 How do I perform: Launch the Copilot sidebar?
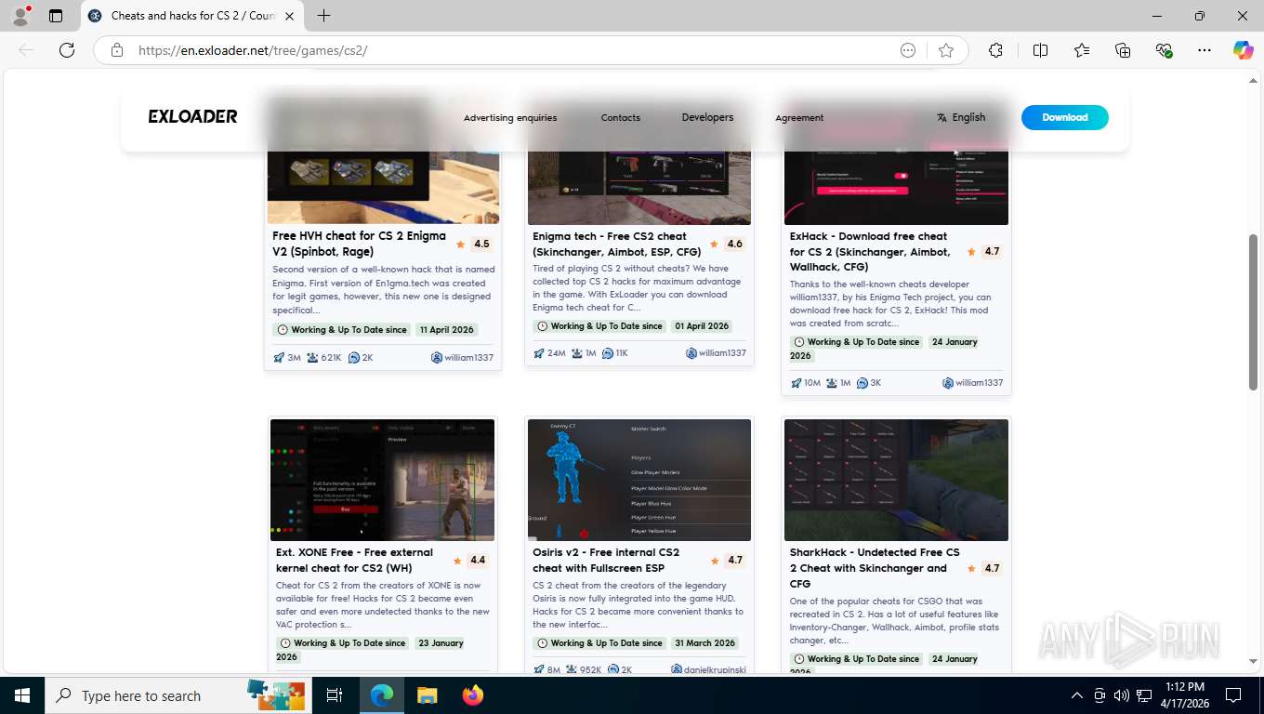coord(1243,50)
